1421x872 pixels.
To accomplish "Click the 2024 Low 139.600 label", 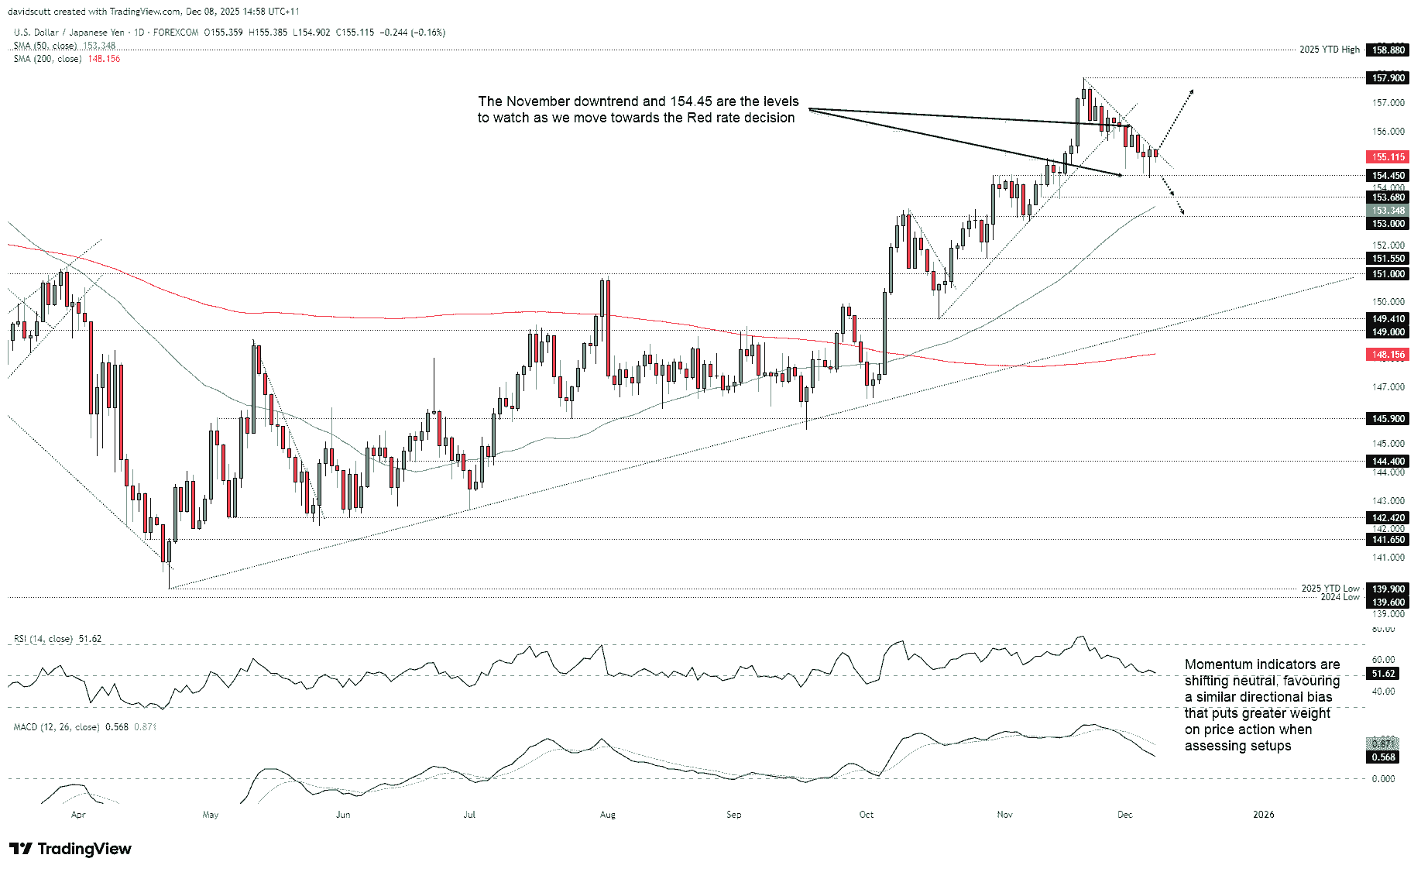I will (x=1387, y=601).
